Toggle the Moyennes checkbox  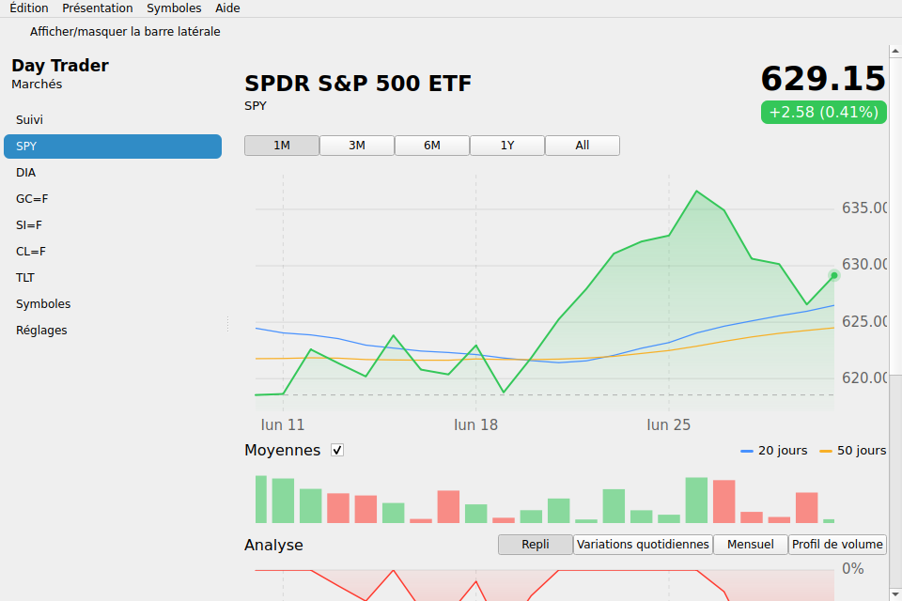pos(337,451)
